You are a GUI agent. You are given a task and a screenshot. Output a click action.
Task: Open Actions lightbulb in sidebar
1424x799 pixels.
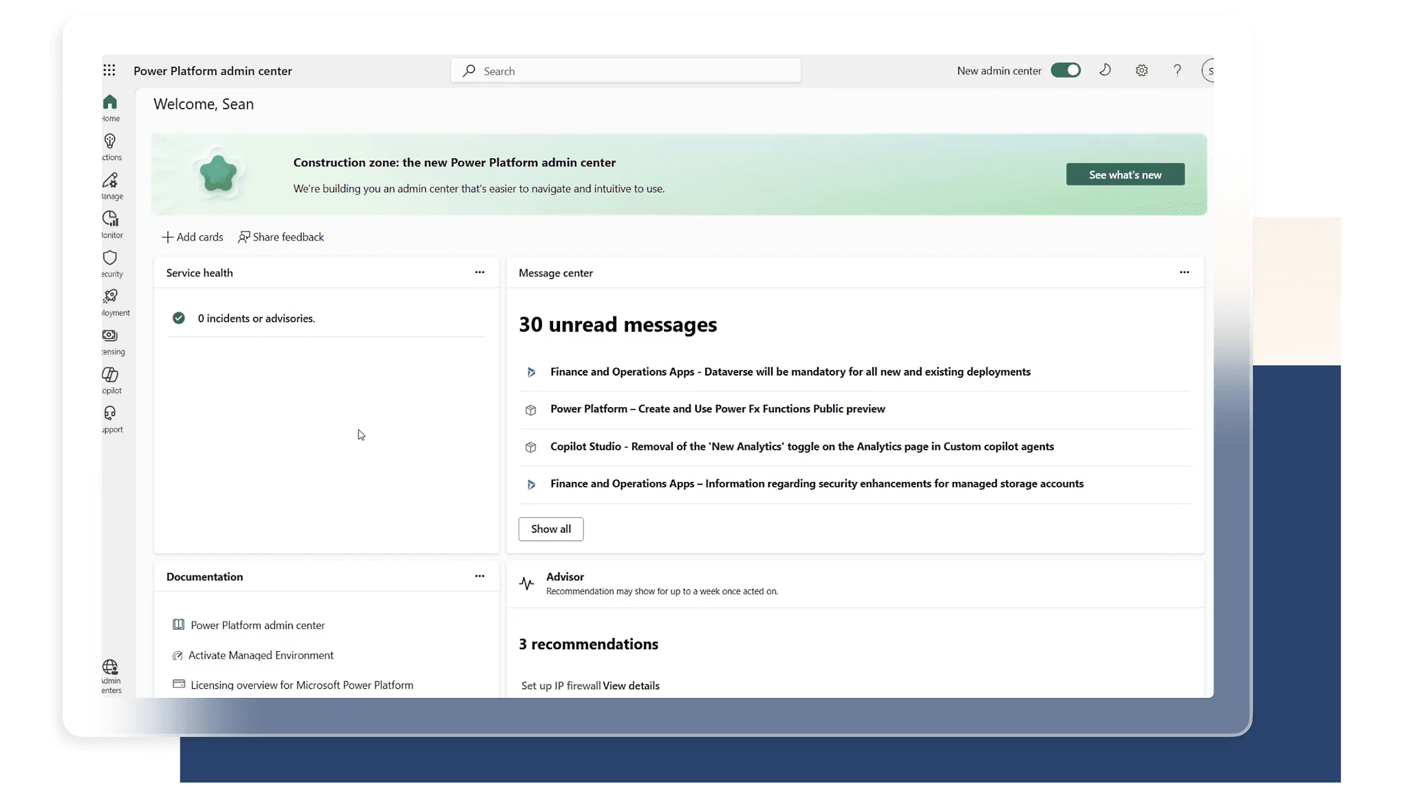(110, 146)
